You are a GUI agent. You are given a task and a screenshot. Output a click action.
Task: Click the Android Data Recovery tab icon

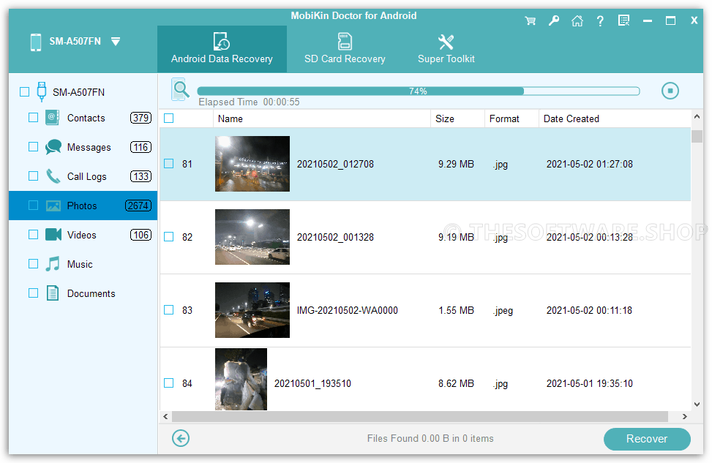pos(222,41)
